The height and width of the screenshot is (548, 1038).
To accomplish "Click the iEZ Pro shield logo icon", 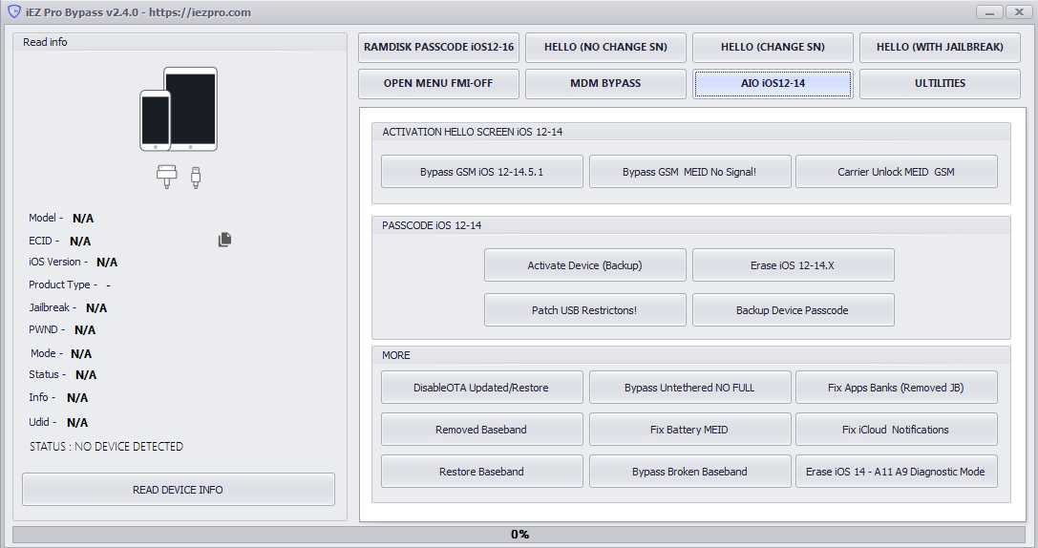I will pyautogui.click(x=14, y=11).
